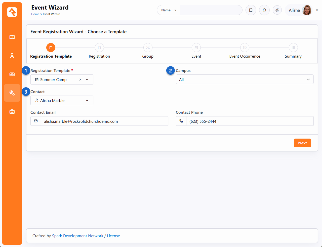Viewport: 322px width, 247px height.
Task: Open the finance money icon menu
Action: 12,74
